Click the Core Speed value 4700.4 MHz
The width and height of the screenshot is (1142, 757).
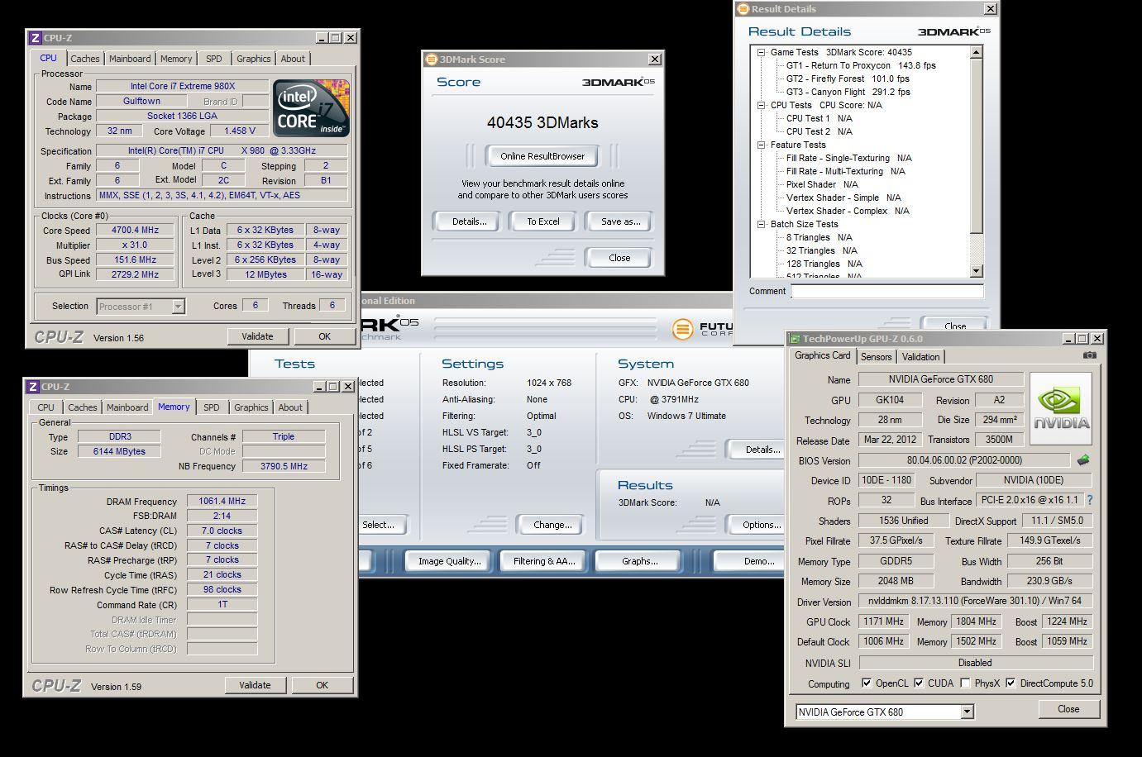(x=136, y=231)
